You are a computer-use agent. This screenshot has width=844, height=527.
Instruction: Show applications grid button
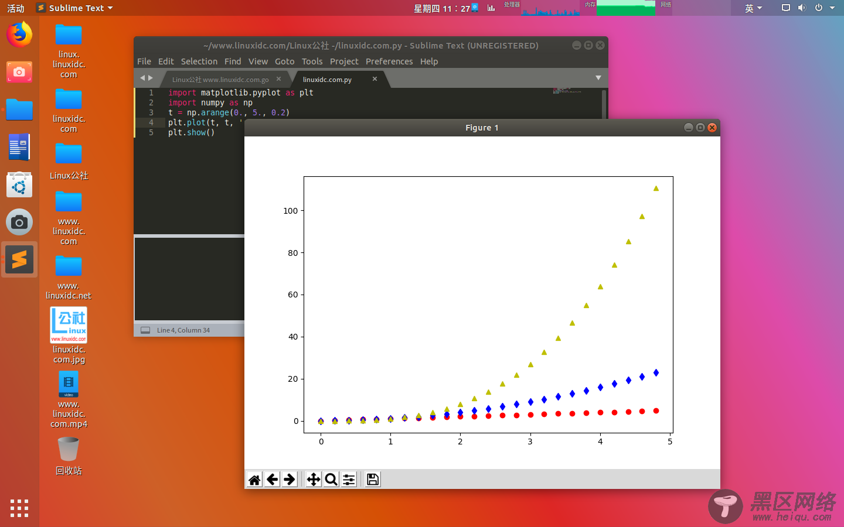point(19,508)
